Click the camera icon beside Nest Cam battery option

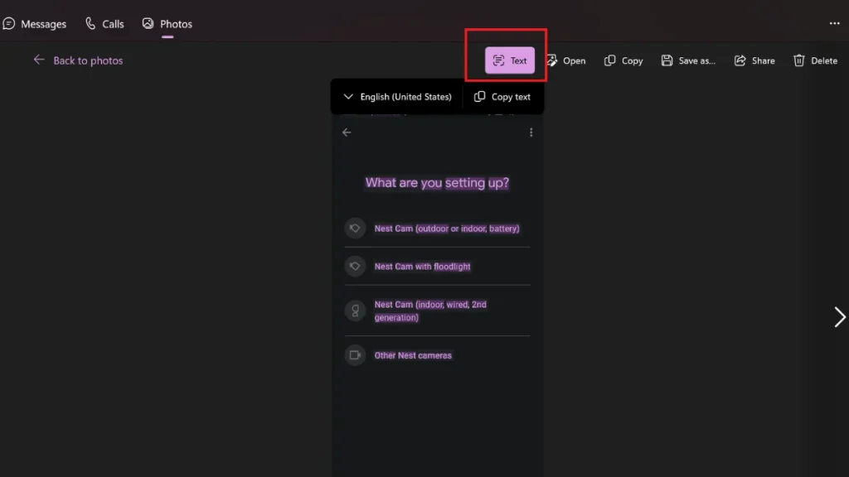click(x=355, y=229)
